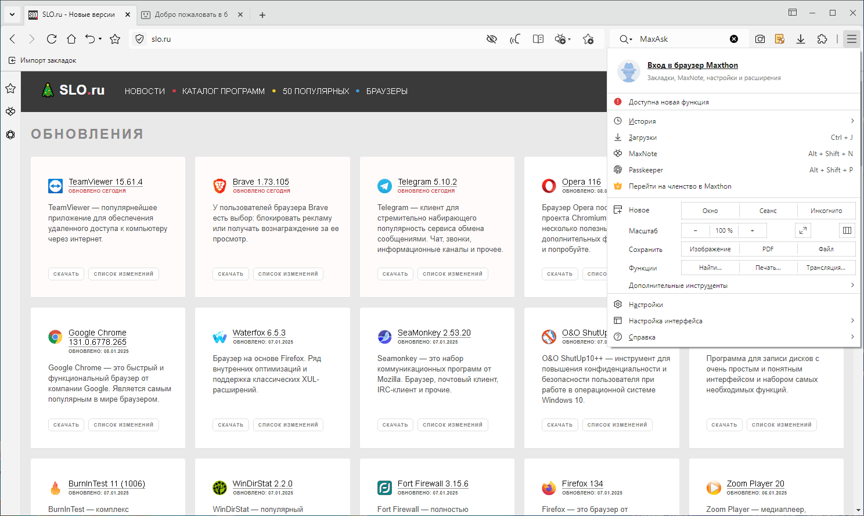
Task: Save page as 'Файл'
Action: (826, 249)
